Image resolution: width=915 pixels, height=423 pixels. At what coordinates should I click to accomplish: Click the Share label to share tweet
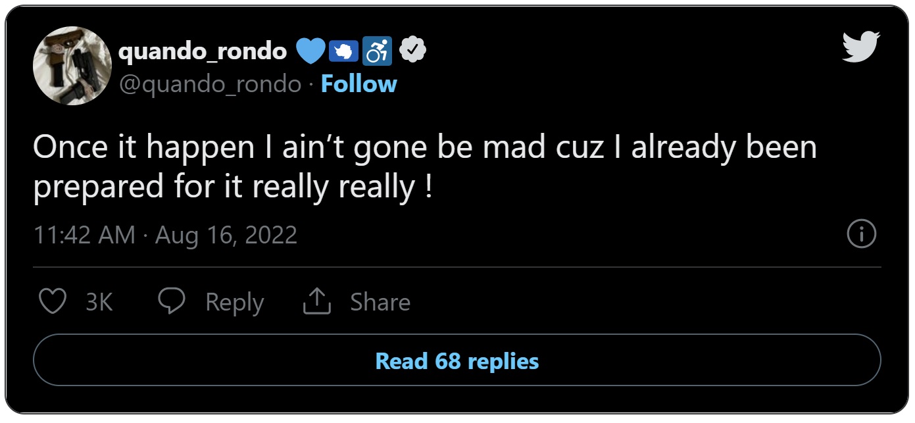[380, 301]
